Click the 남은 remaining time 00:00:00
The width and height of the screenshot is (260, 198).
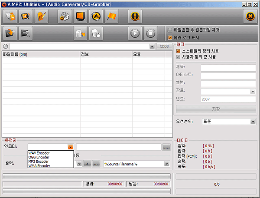coord(161,184)
